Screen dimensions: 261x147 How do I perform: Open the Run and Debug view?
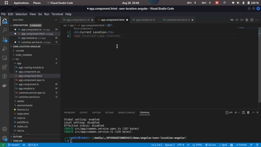tap(4, 49)
